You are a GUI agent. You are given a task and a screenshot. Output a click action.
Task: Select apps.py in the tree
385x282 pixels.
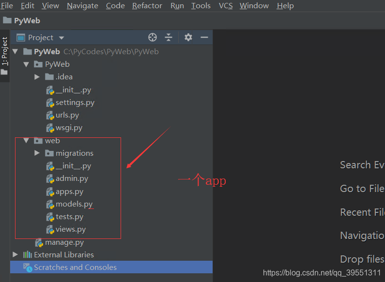(69, 192)
